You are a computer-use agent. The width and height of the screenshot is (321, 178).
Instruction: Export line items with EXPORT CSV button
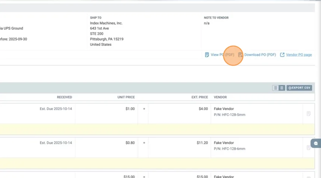(299, 88)
